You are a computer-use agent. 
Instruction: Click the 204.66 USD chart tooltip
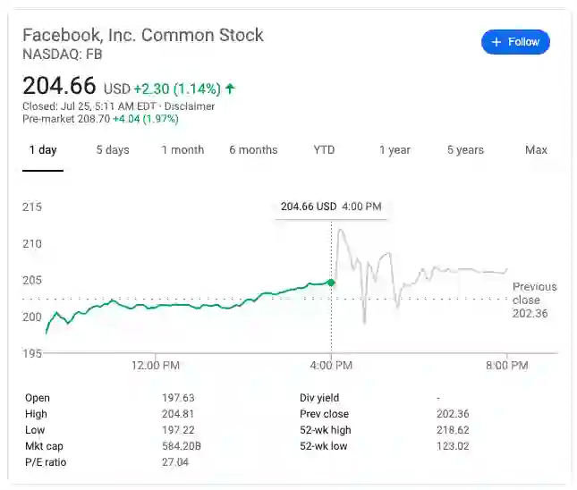[x=331, y=207]
